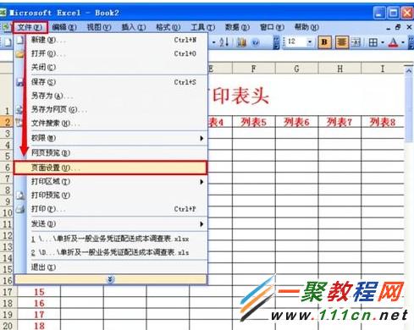414x330 pixels.
Task: Choose 打印预览(V) menu entry
Action: point(111,195)
